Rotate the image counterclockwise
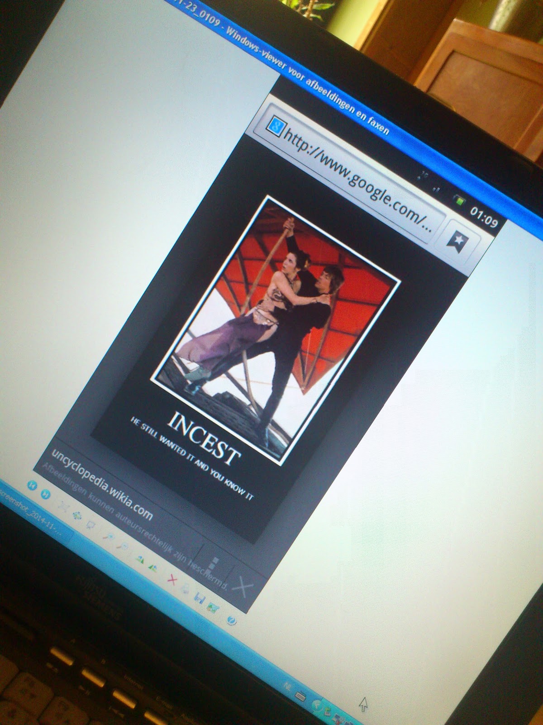This screenshot has width=543, height=725. pyautogui.click(x=154, y=568)
